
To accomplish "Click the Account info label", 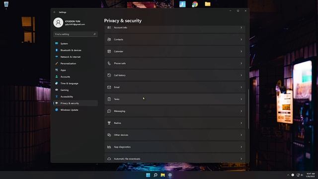I will pyautogui.click(x=120, y=27).
